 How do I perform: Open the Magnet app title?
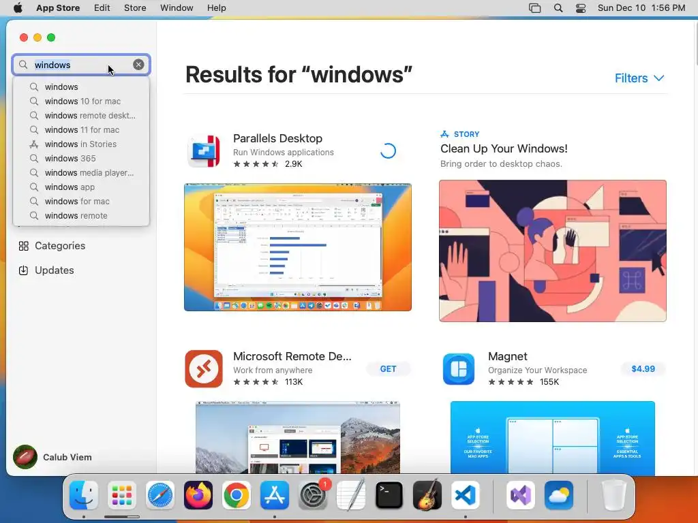(x=507, y=356)
